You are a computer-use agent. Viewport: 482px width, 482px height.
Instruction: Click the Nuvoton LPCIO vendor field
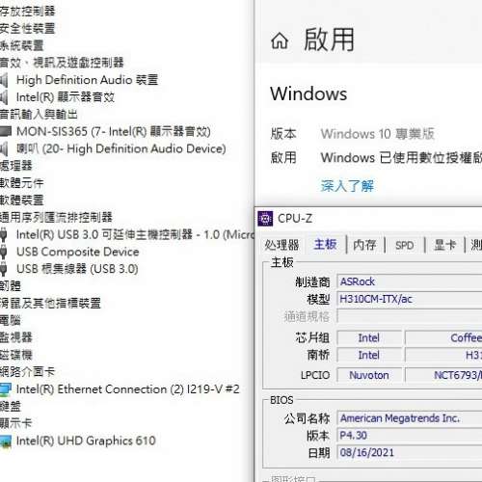(x=369, y=375)
